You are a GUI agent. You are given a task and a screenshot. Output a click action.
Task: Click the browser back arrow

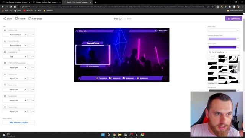(3, 7)
